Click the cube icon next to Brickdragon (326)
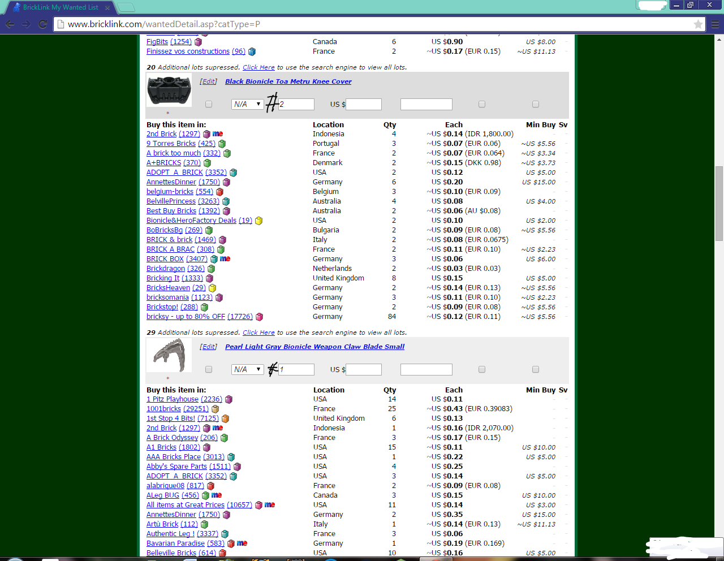The width and height of the screenshot is (724, 561). point(211,269)
